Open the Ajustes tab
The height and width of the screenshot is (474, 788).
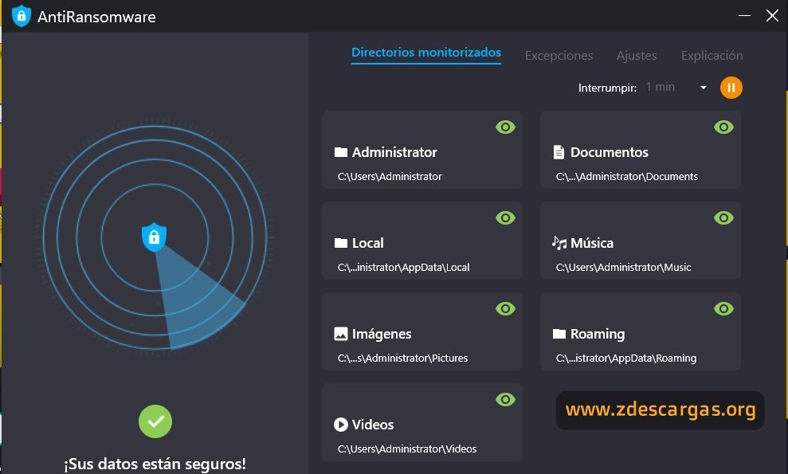pos(637,56)
